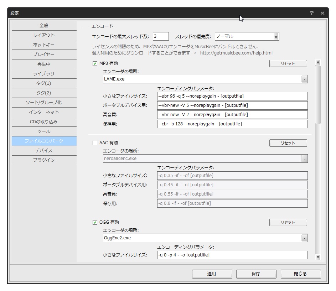Select the インターネット tab

tap(44, 112)
